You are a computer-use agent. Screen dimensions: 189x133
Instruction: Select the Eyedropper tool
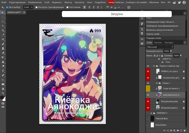pos(3,35)
